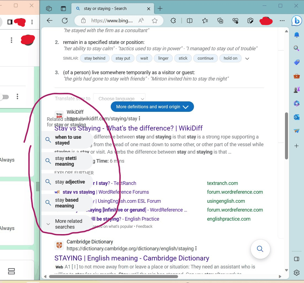The width and height of the screenshot is (304, 283).
Task: View site information padlock icon
Action: 83,21
